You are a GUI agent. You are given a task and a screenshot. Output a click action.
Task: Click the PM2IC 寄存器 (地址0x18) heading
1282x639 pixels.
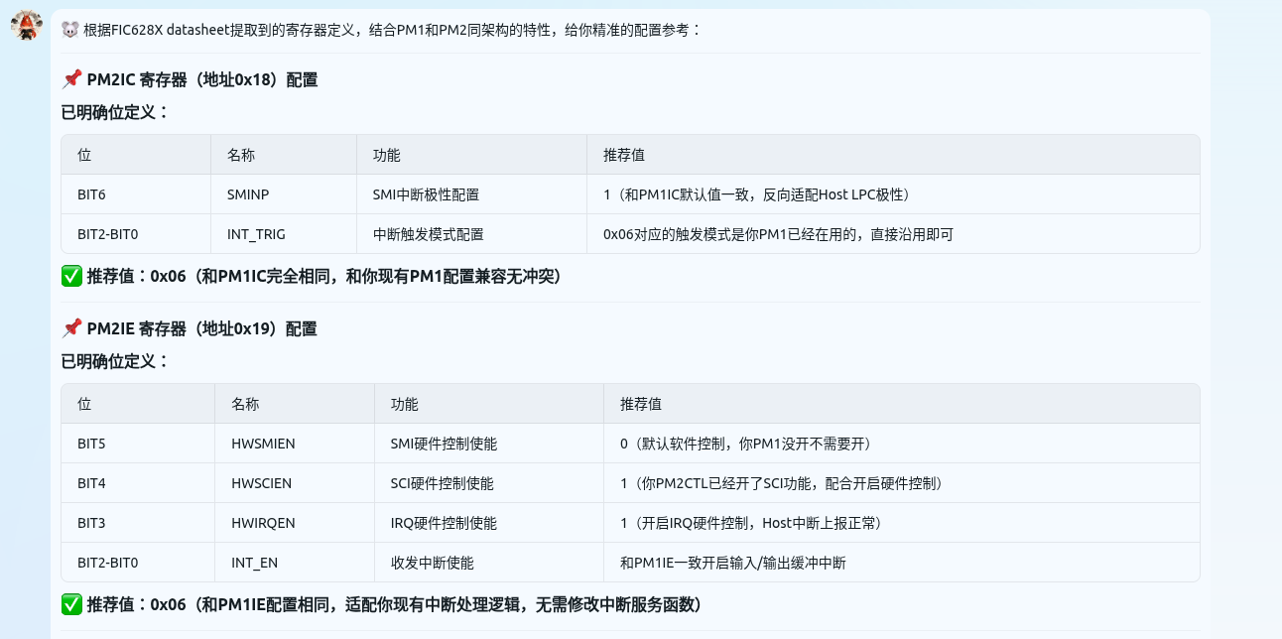click(202, 79)
